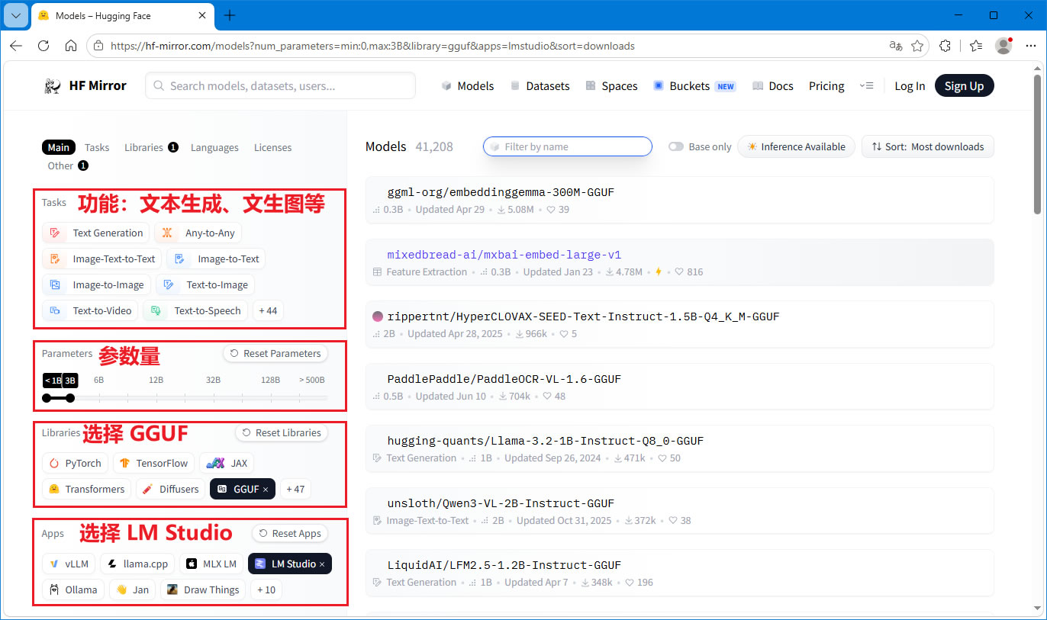Select the Ollama app filter

[x=73, y=590]
